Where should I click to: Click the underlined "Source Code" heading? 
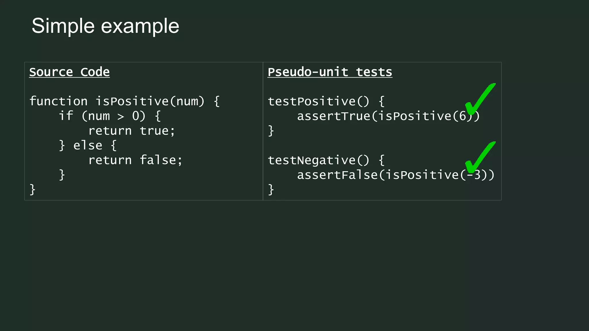pyautogui.click(x=69, y=72)
